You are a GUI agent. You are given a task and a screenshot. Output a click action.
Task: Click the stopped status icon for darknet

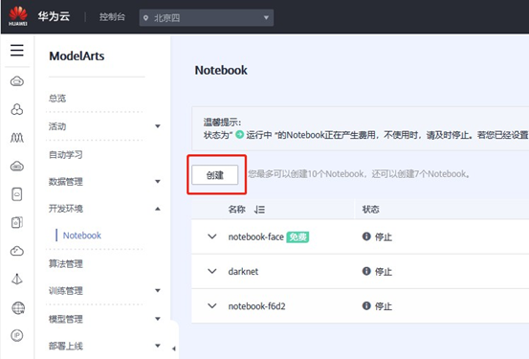[x=366, y=271]
